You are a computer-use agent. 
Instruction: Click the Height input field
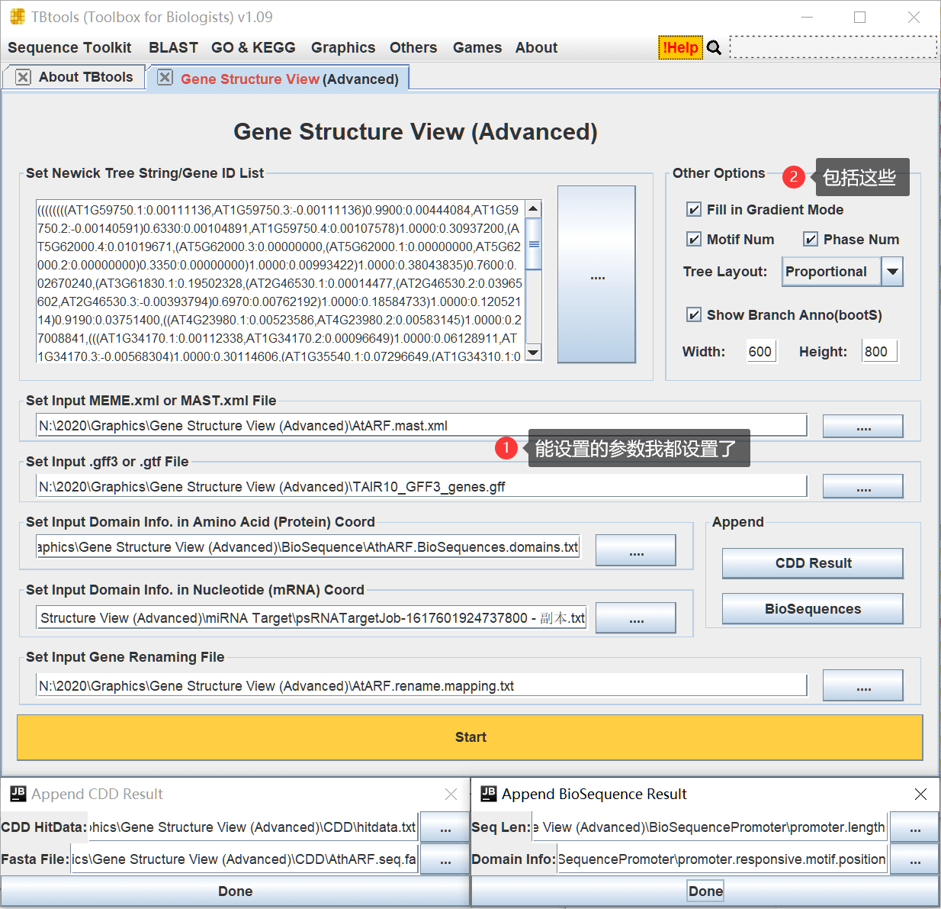879,351
